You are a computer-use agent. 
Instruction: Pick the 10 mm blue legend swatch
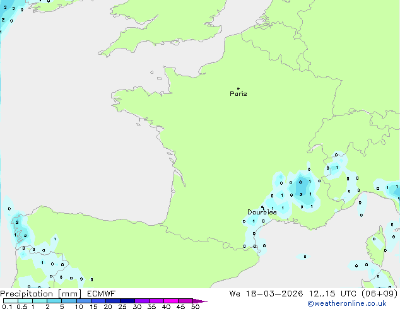pos(84,301)
